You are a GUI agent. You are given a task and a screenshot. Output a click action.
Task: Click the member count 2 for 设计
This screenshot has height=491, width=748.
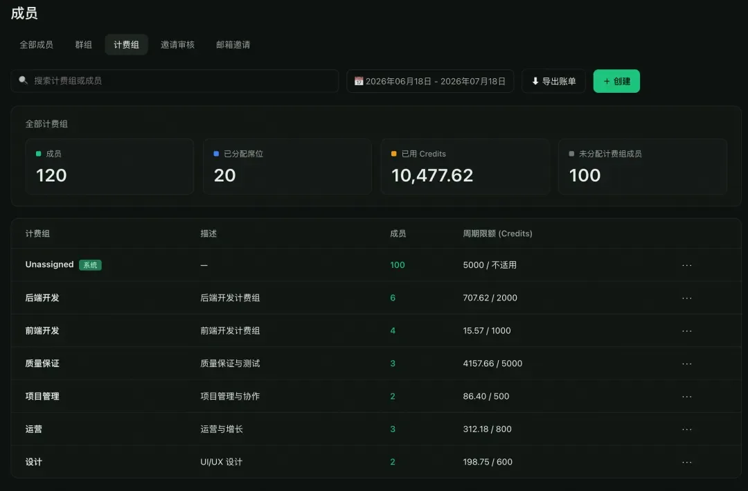pyautogui.click(x=393, y=462)
